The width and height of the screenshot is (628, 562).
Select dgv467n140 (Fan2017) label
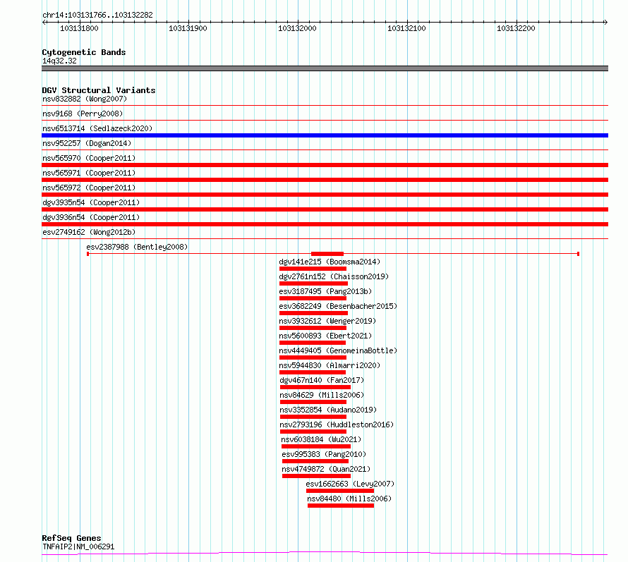pyautogui.click(x=322, y=380)
